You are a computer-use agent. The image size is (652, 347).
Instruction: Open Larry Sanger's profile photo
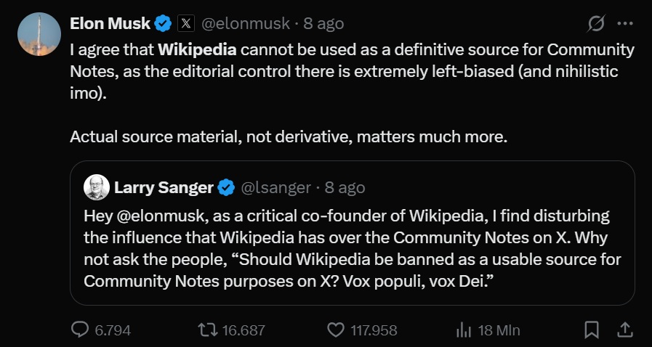point(97,187)
